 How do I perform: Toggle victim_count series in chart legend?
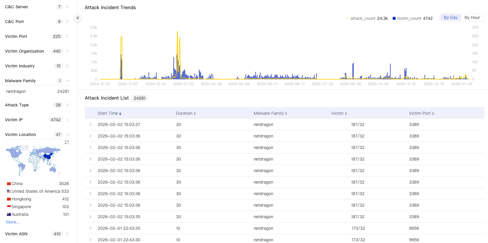click(409, 18)
